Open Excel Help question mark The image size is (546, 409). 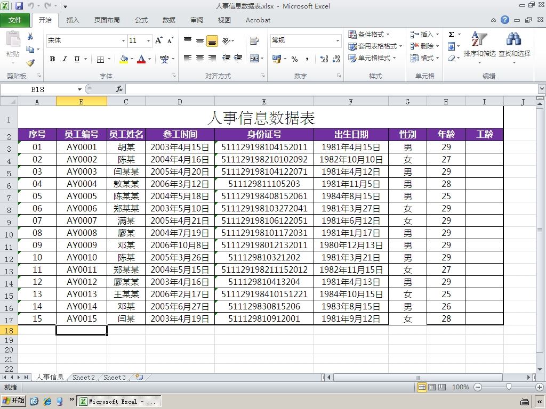(x=505, y=20)
